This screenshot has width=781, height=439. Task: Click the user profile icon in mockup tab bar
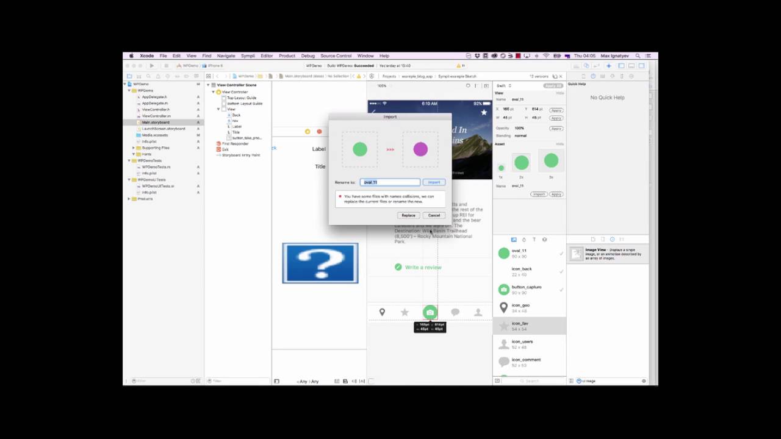(x=478, y=312)
